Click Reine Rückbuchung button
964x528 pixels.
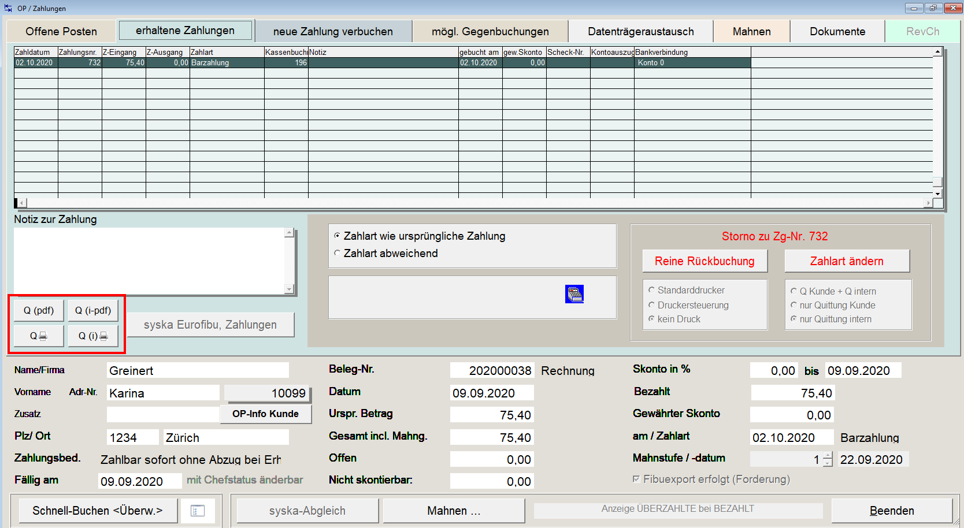point(705,261)
